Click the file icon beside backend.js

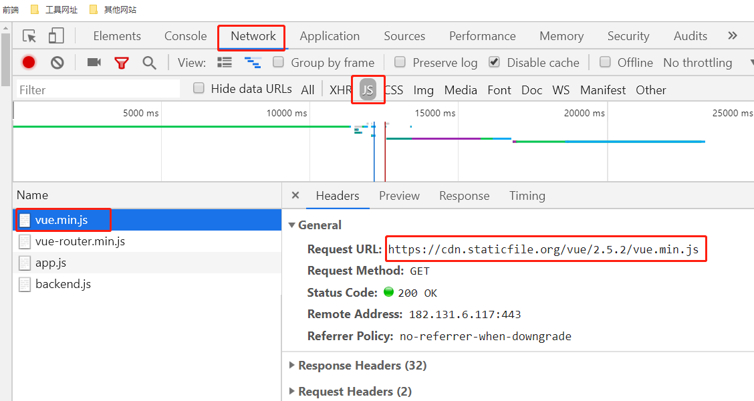[x=25, y=284]
